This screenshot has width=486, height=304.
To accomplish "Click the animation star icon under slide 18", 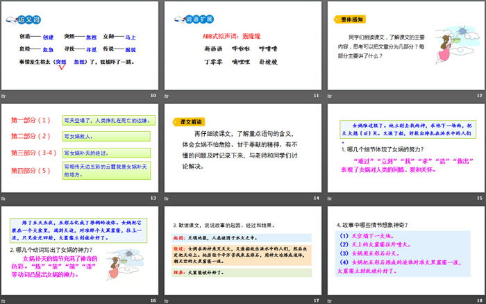I will 330,301.
